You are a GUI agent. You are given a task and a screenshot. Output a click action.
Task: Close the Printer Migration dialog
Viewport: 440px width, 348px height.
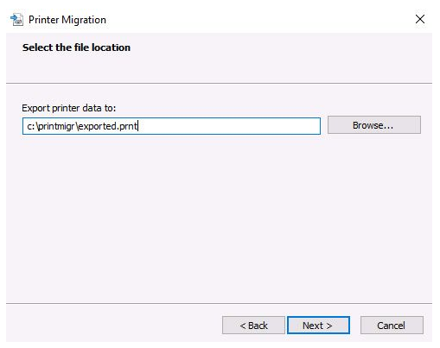point(419,19)
